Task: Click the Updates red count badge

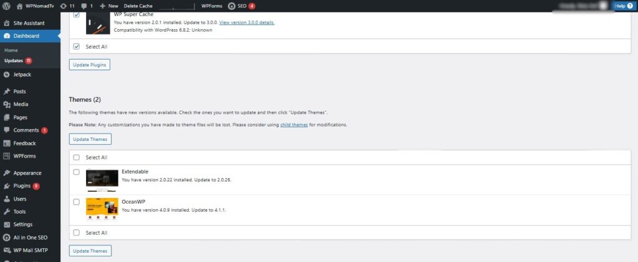Action: click(29, 61)
